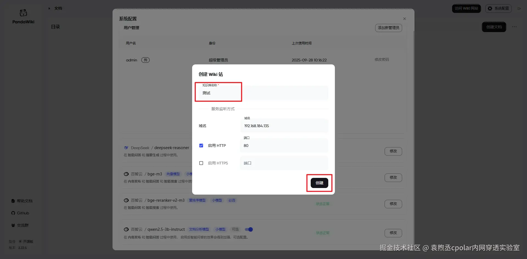Viewport: 527px width, 259px height.
Task: Open the 交流群 community group icon
Action: coord(13,225)
